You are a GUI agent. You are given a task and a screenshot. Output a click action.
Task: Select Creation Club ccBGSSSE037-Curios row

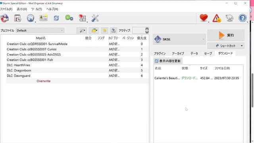[x=77, y=49]
